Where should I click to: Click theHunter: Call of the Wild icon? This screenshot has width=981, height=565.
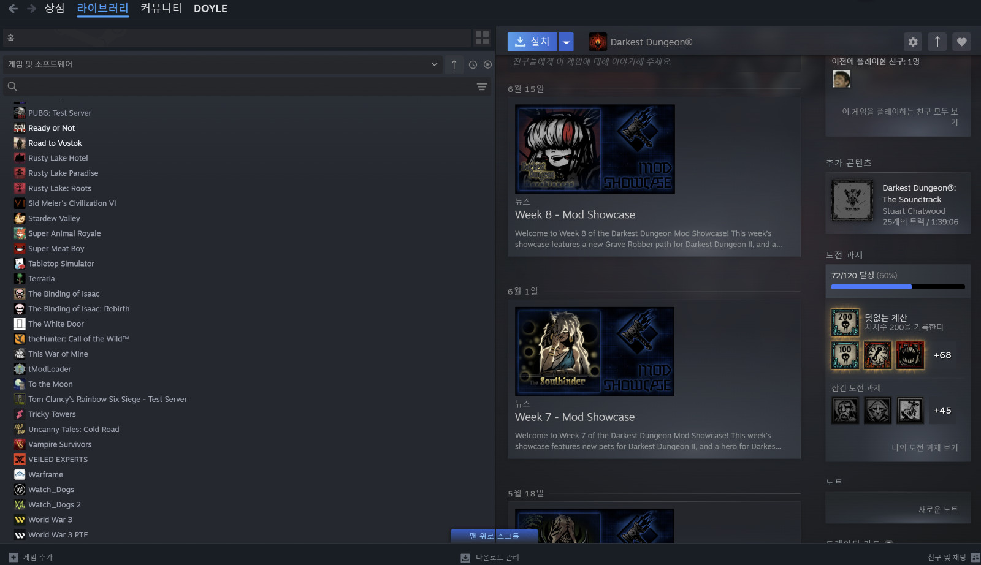pos(20,339)
